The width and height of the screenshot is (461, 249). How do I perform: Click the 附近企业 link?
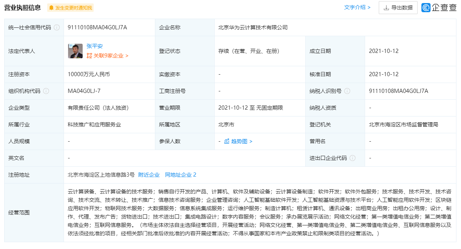point(149,175)
